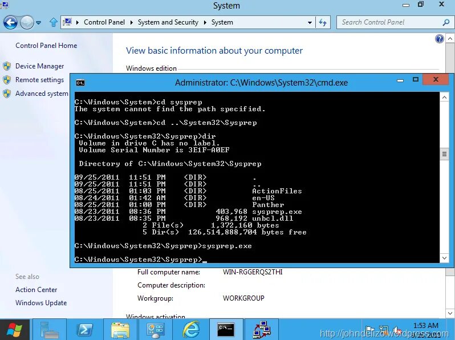Go back with the Back arrow button
The image size is (455, 340).
pyautogui.click(x=10, y=22)
